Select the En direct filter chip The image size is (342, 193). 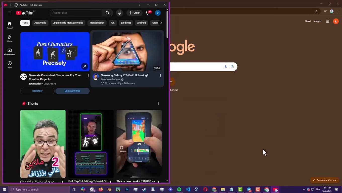pyautogui.click(x=126, y=23)
